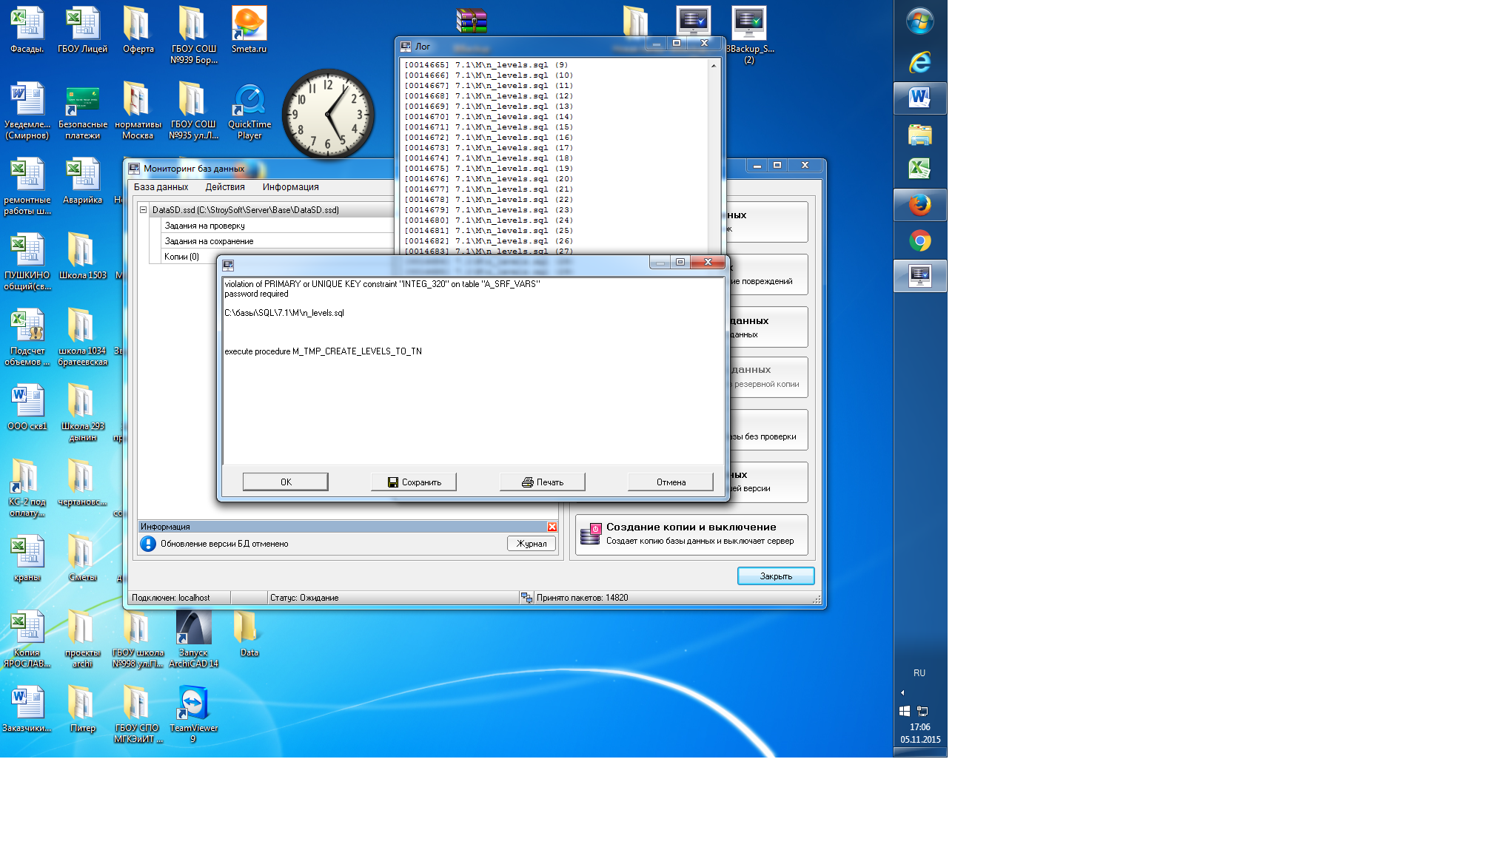Select Запуск ArchiCAD 14 desktop shortcut

[x=193, y=639]
